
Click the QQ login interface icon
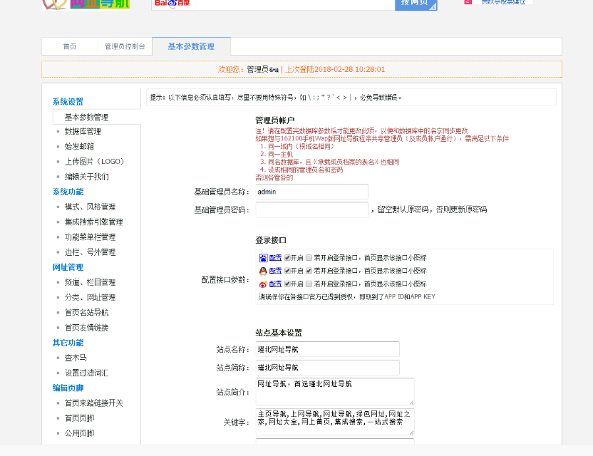(x=264, y=271)
